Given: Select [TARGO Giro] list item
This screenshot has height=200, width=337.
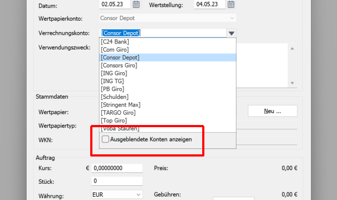Looking at the screenshot, I should (x=167, y=112).
